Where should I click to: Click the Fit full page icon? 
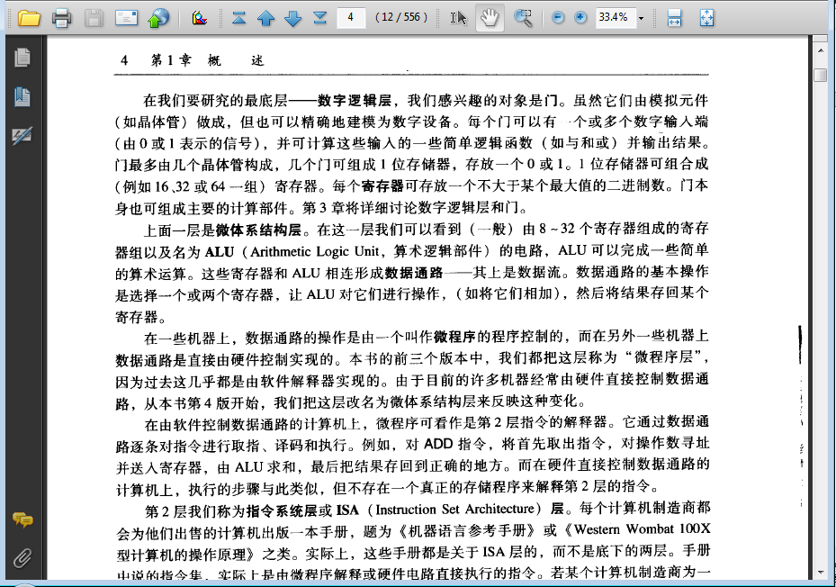pyautogui.click(x=706, y=18)
